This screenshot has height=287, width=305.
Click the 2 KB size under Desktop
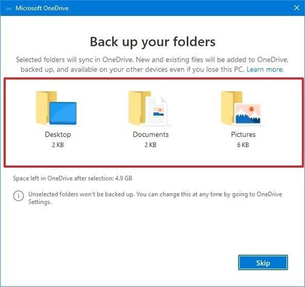pyautogui.click(x=58, y=145)
